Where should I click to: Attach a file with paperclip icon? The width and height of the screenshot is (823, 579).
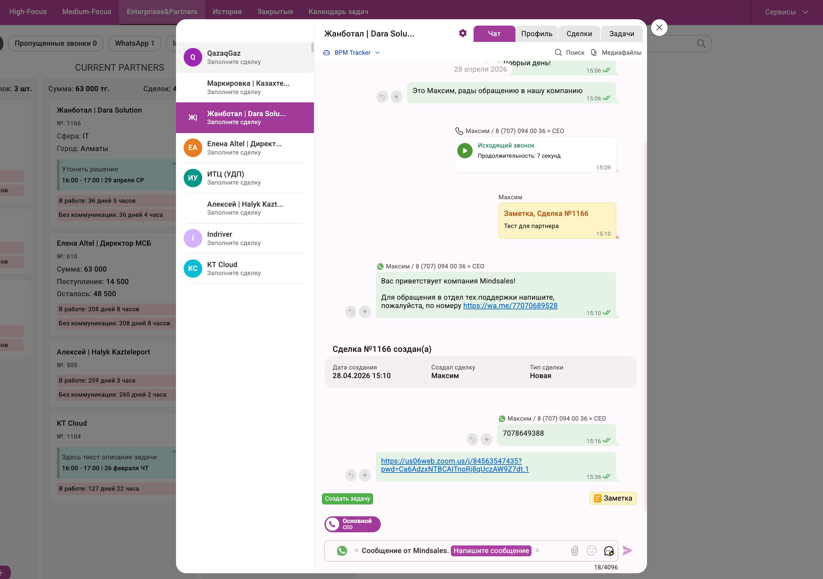(574, 551)
